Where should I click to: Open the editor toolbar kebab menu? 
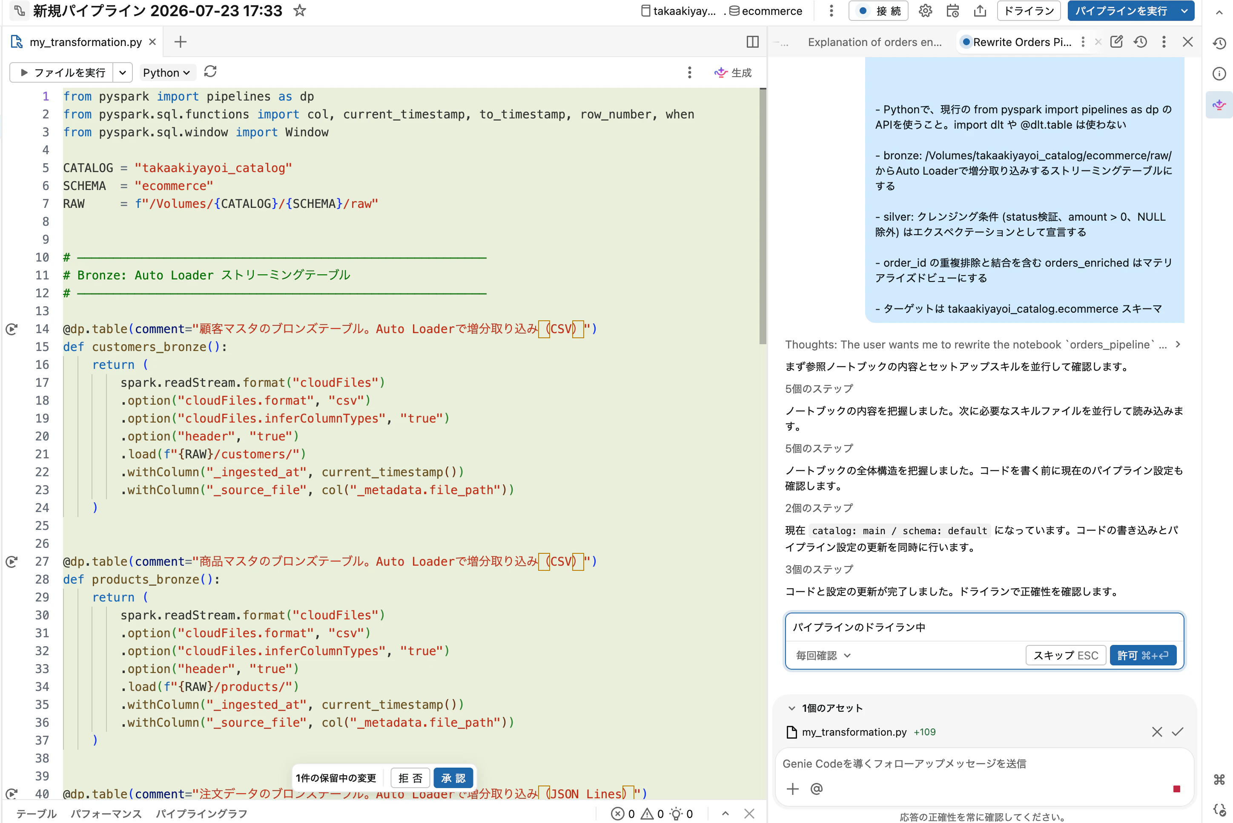point(690,72)
